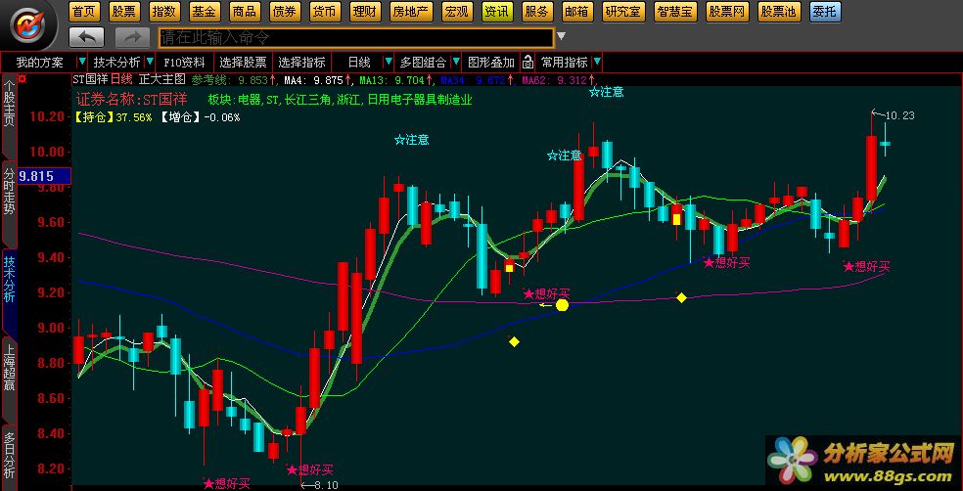The height and width of the screenshot is (491, 963).
Task: Click the red gear icon above price axis
Action: pyautogui.click(x=23, y=78)
